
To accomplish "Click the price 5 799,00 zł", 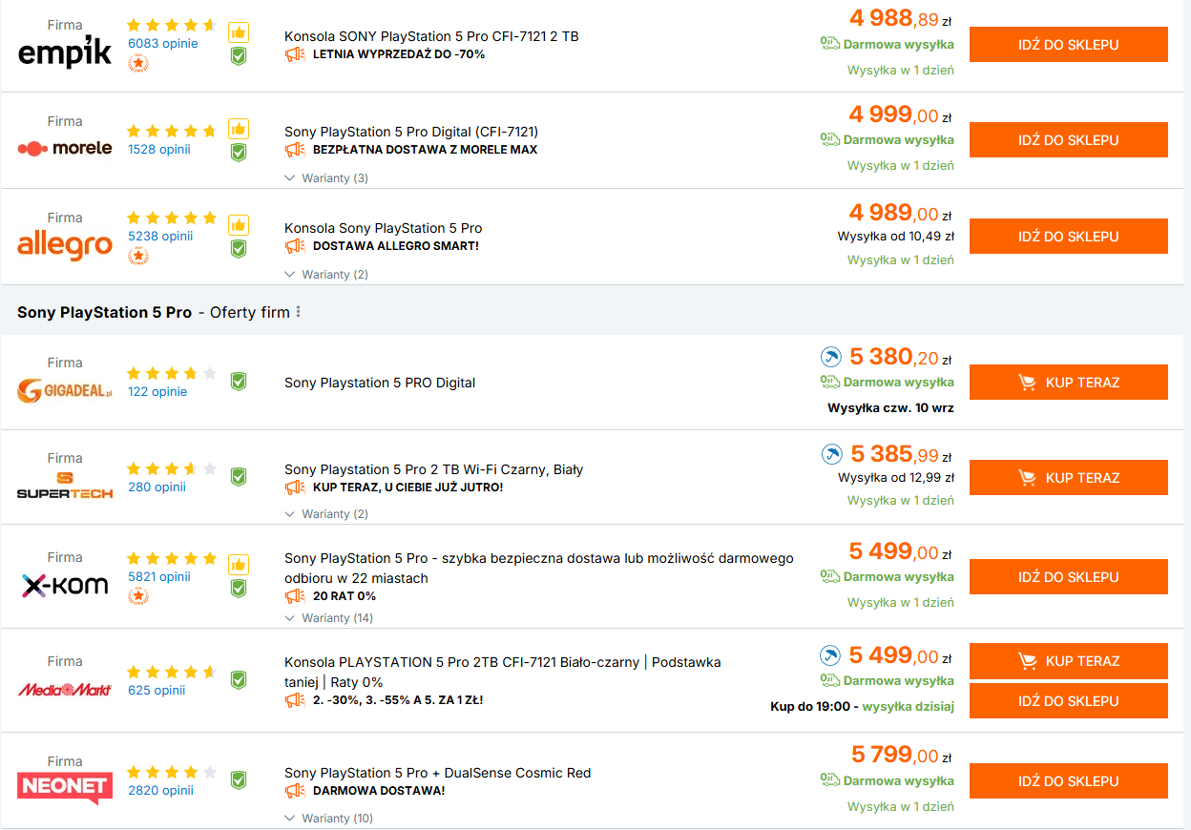I will pos(902,756).
